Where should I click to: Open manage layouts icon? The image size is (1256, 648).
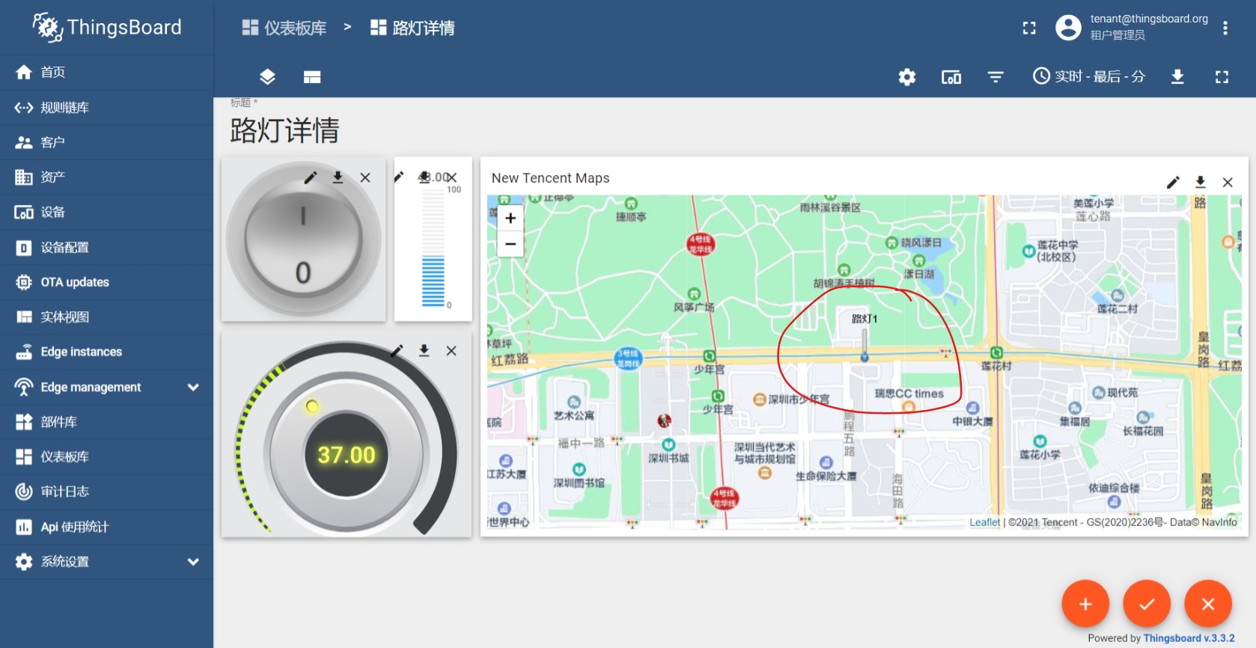[x=312, y=76]
